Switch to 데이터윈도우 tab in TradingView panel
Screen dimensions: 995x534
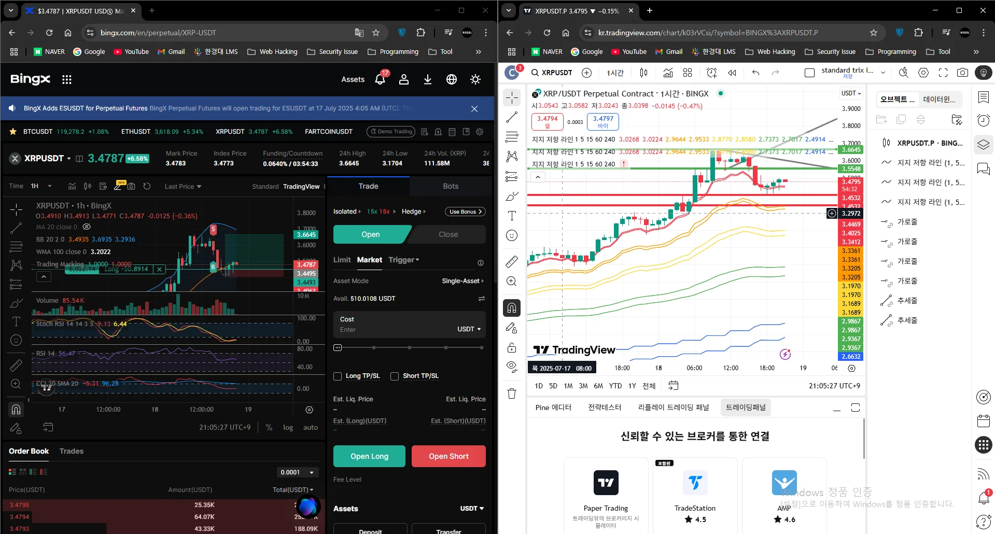tap(939, 100)
